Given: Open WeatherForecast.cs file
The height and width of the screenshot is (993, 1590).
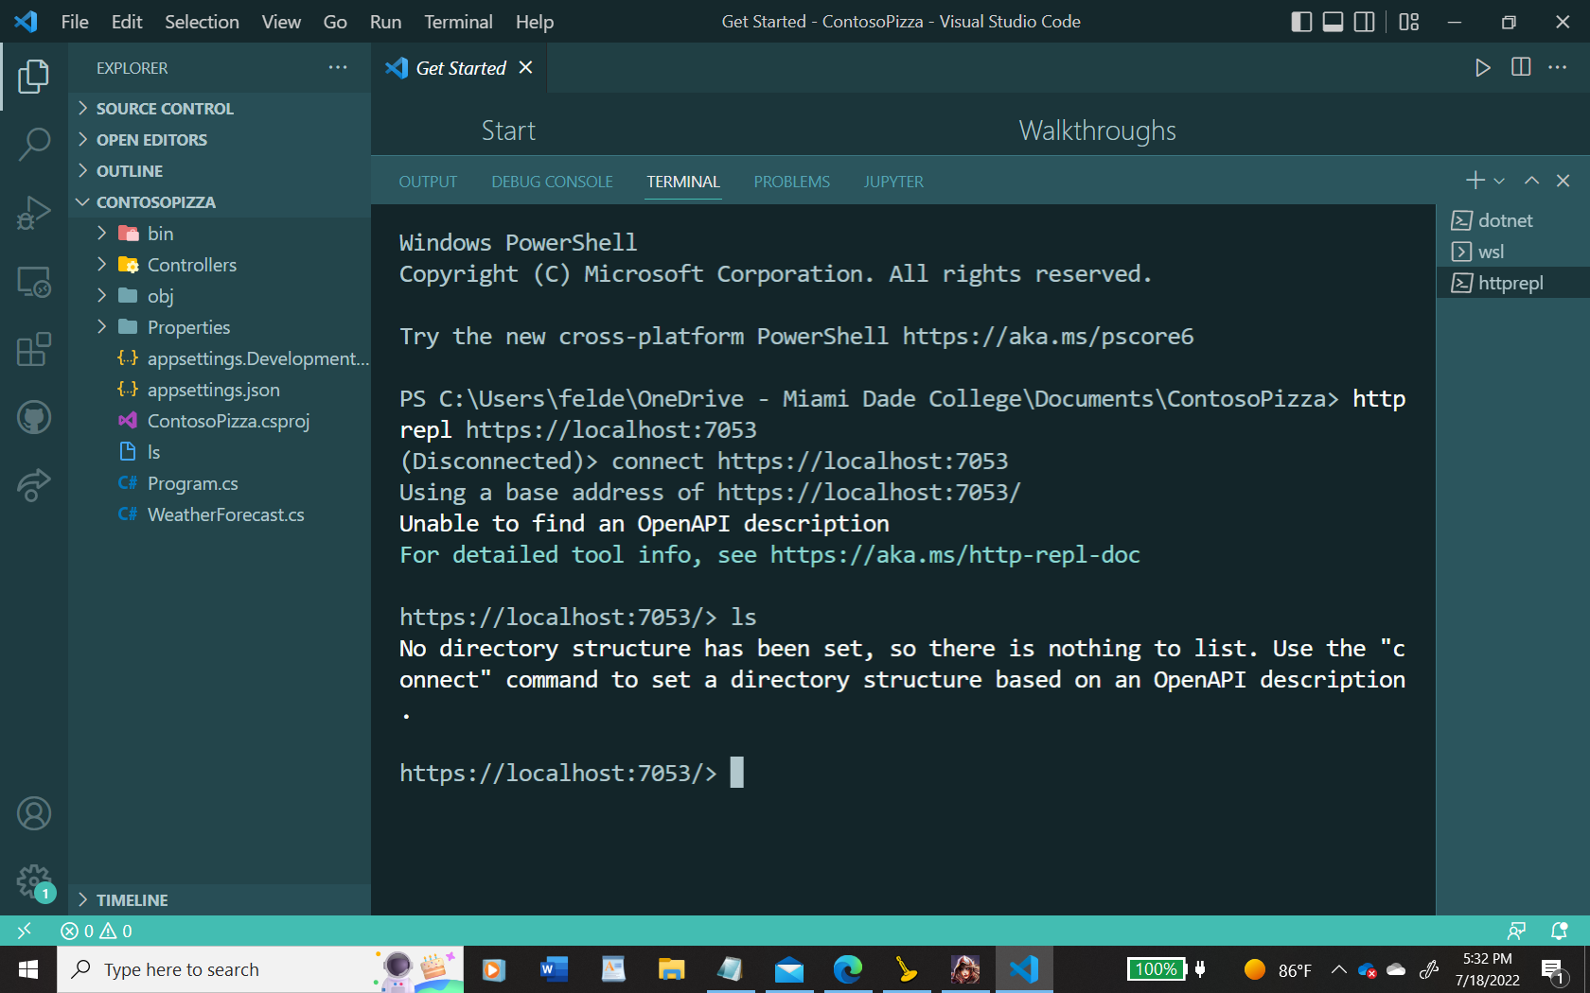Looking at the screenshot, I should pyautogui.click(x=220, y=514).
